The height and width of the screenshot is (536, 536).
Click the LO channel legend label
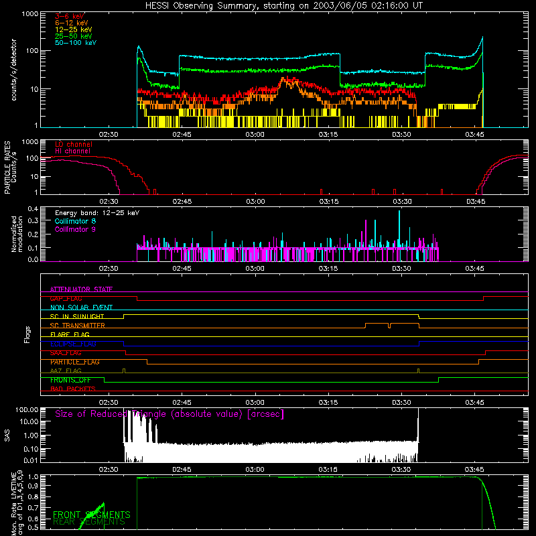click(x=74, y=144)
